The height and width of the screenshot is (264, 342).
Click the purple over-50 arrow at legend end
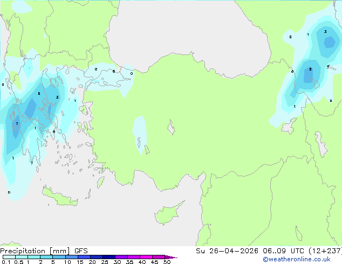tap(171, 257)
